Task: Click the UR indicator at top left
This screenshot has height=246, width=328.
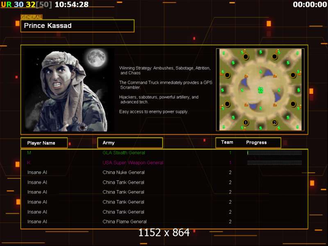Action: [x=6, y=5]
